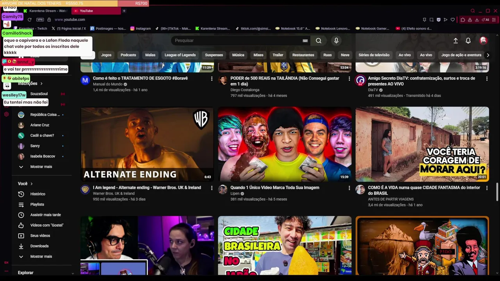Click the pin icon in the address bar
The width and height of the screenshot is (500, 281).
pyautogui.click(x=424, y=20)
